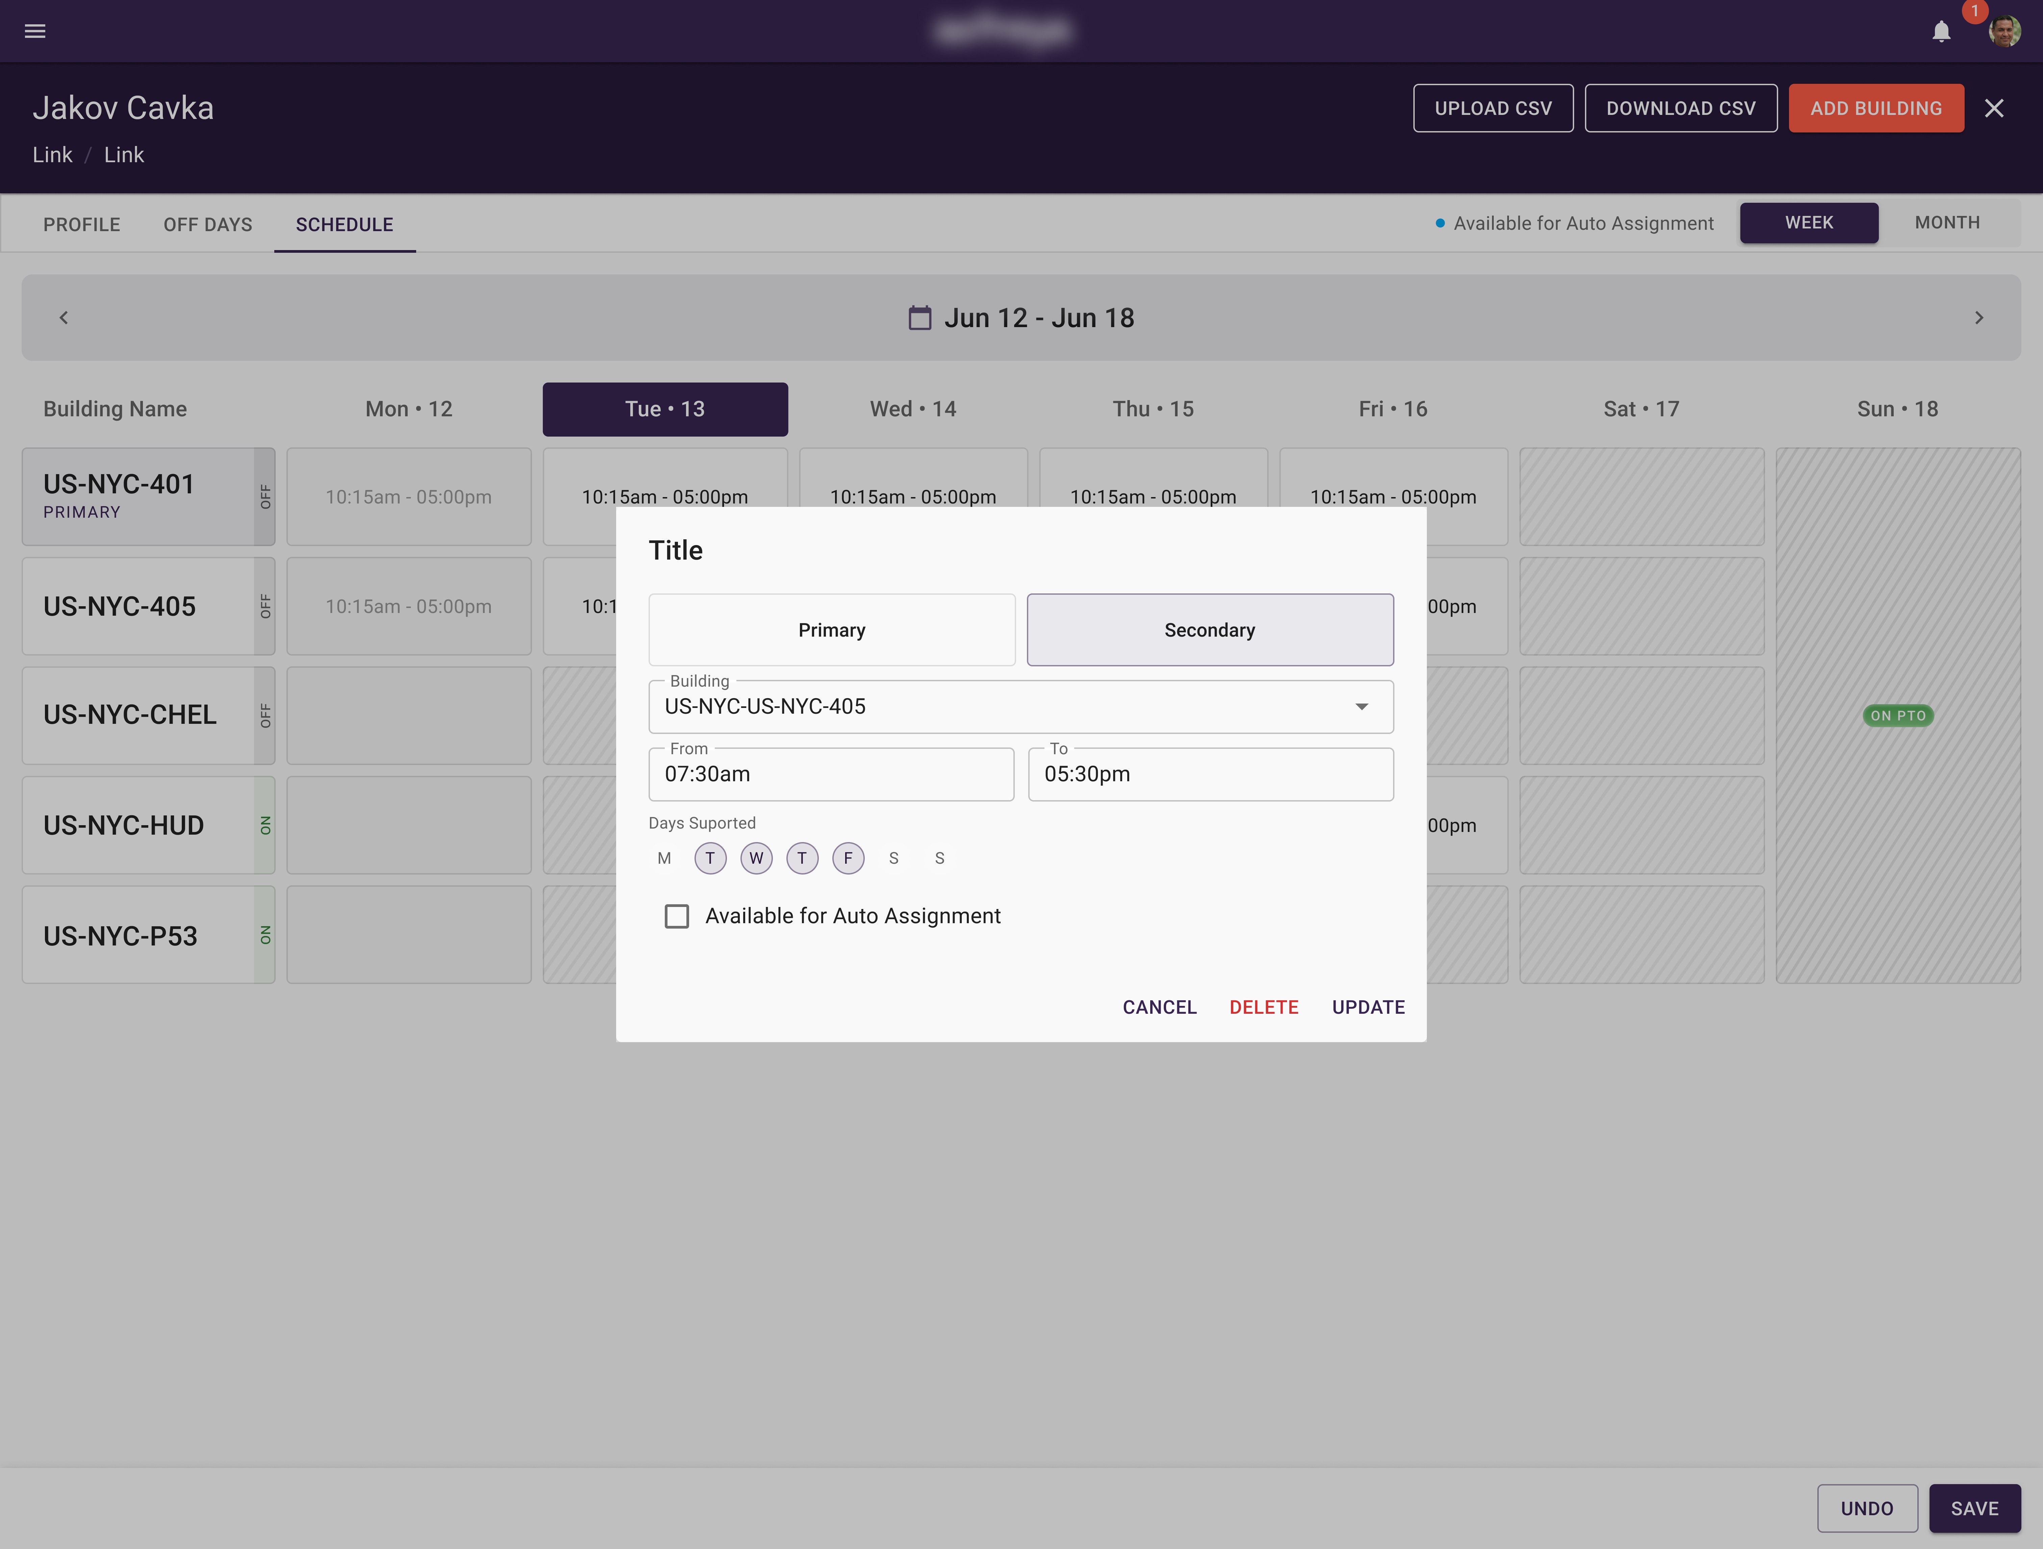Select the Primary option
This screenshot has height=1549, width=2043.
click(x=831, y=630)
